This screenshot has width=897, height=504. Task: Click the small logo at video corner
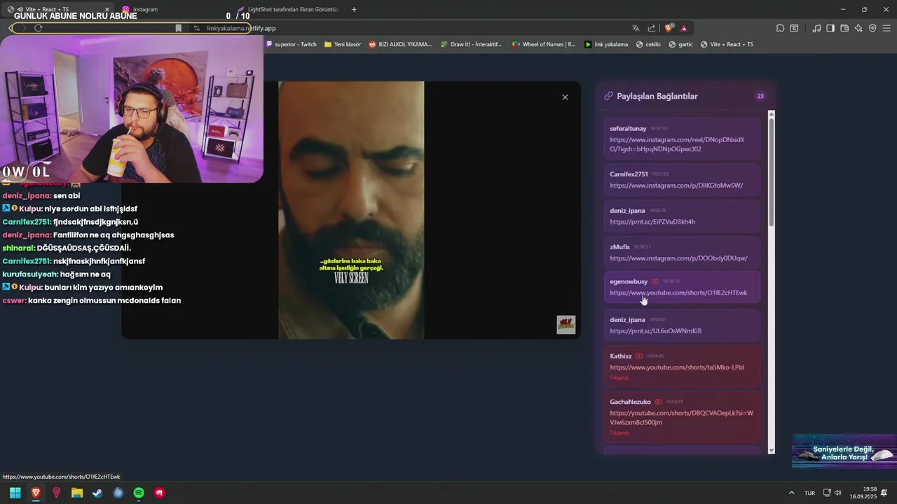tap(566, 324)
